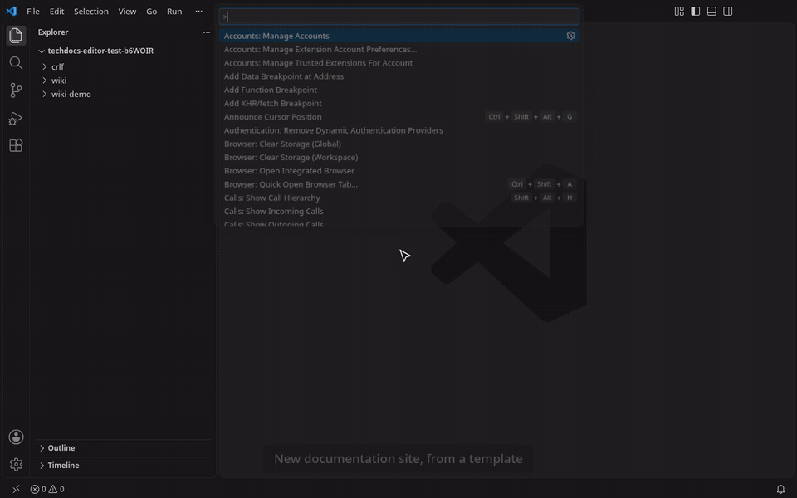The width and height of the screenshot is (797, 498).
Task: Open the Manage gear in activity bar
Action: click(x=16, y=465)
